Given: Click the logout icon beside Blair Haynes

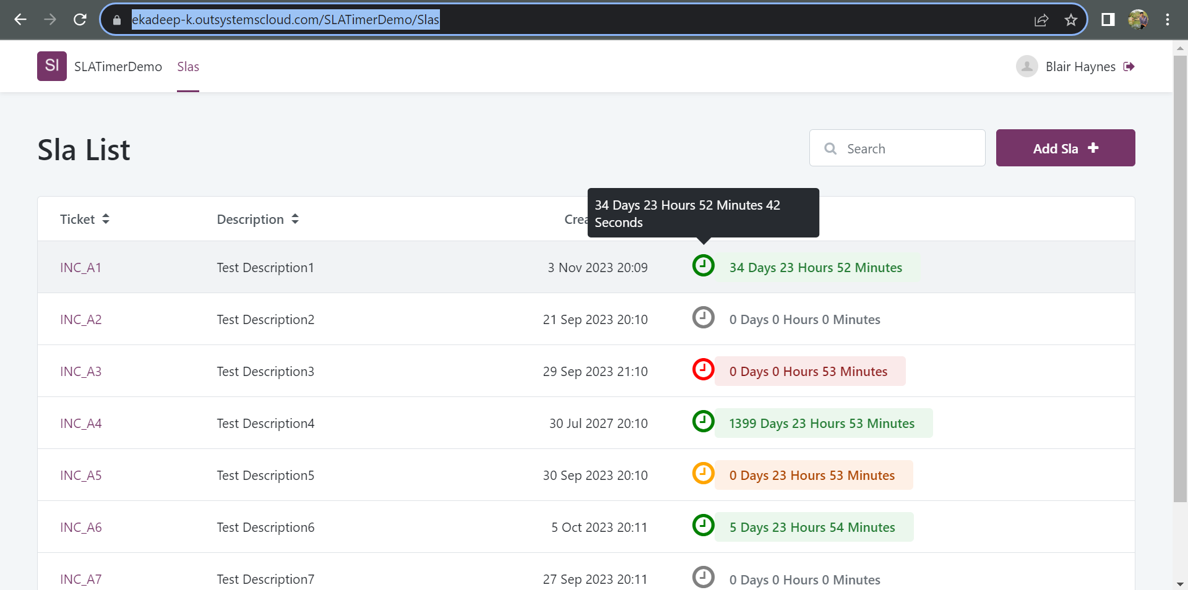Looking at the screenshot, I should tap(1129, 67).
